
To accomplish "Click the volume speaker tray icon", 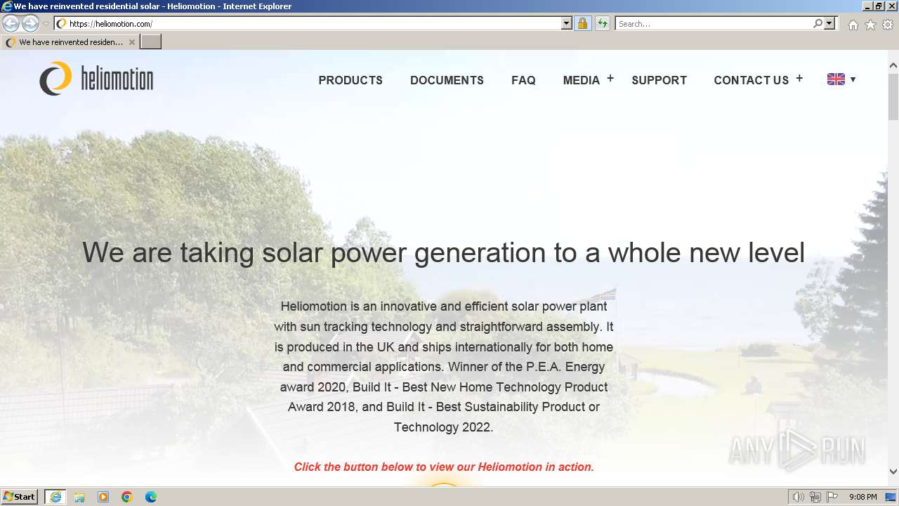I will tap(799, 497).
